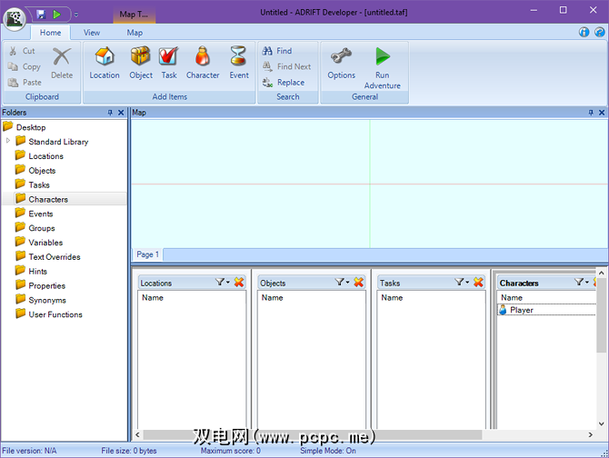Close the Folders panel
The image size is (609, 458).
click(x=121, y=113)
